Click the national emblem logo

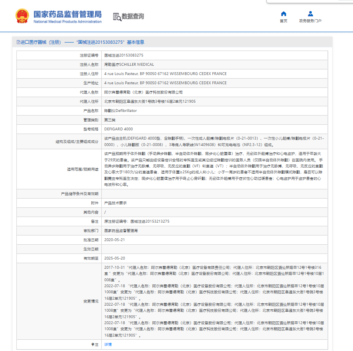pyautogui.click(x=22, y=16)
